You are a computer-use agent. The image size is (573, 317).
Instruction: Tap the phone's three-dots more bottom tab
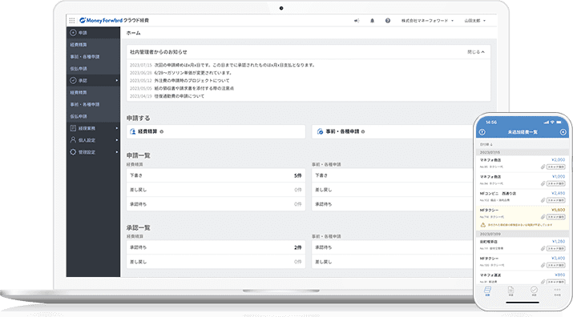557,291
